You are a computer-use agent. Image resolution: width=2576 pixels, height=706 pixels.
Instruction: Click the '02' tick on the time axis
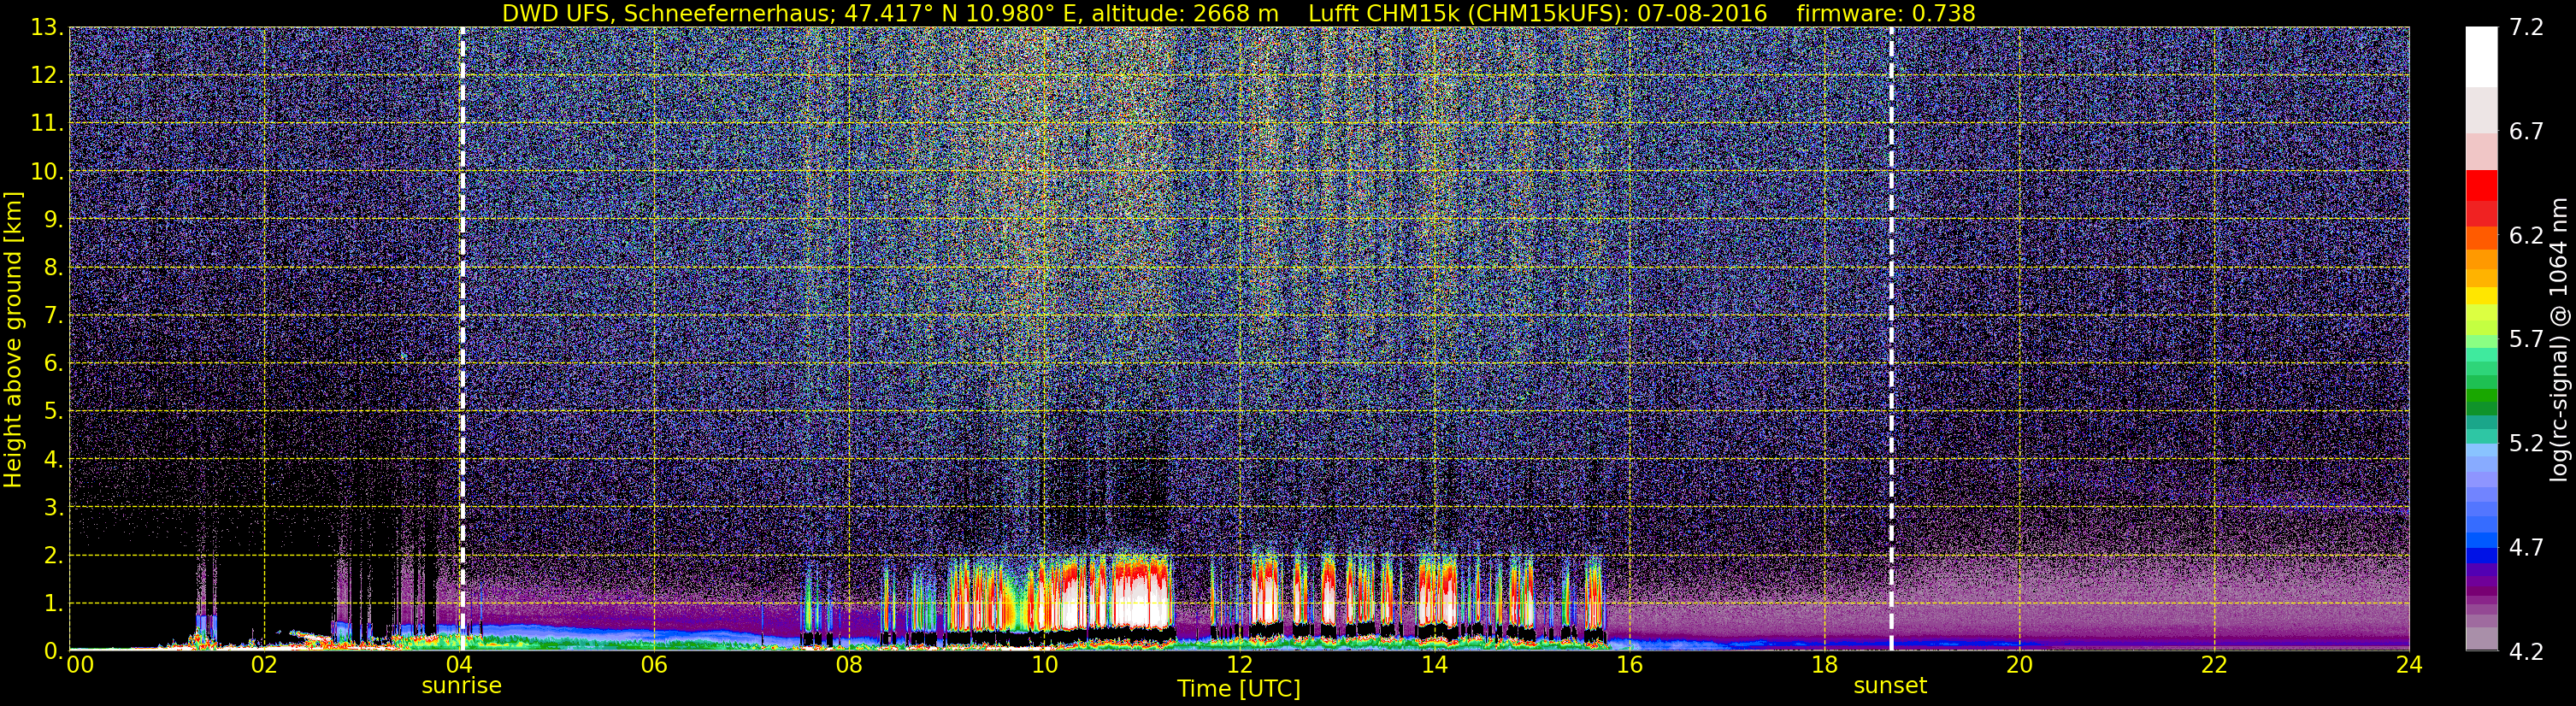click(264, 666)
